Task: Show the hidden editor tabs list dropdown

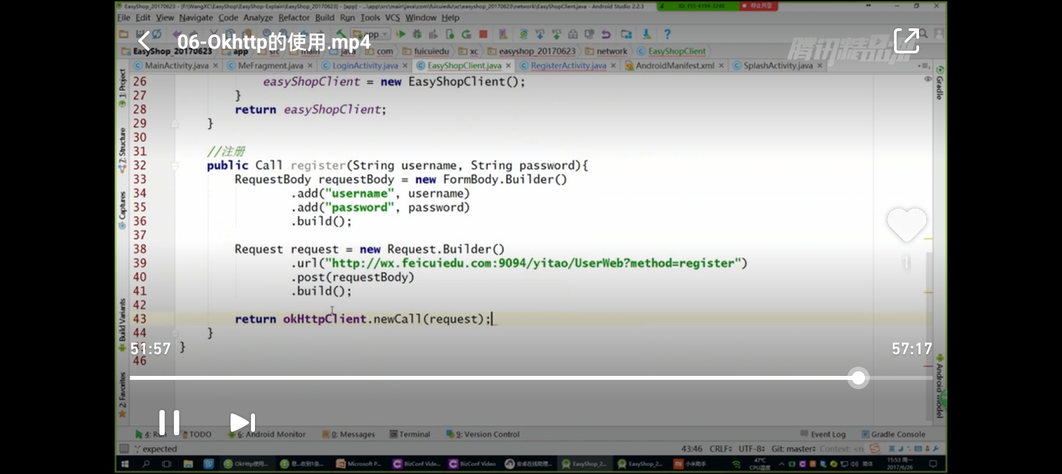Action: pyautogui.click(x=924, y=66)
